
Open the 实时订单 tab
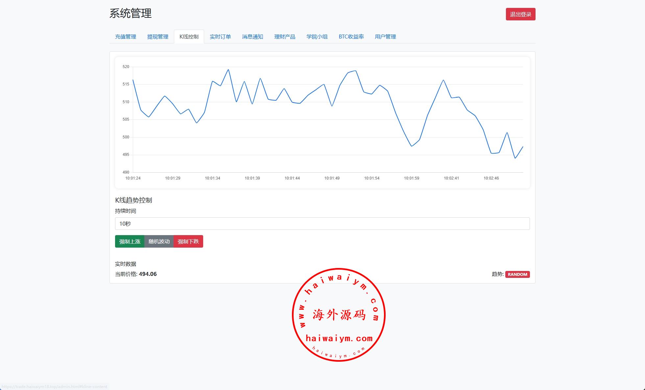click(220, 37)
